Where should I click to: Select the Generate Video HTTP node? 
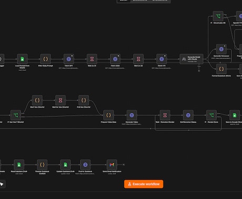[x=132, y=115]
